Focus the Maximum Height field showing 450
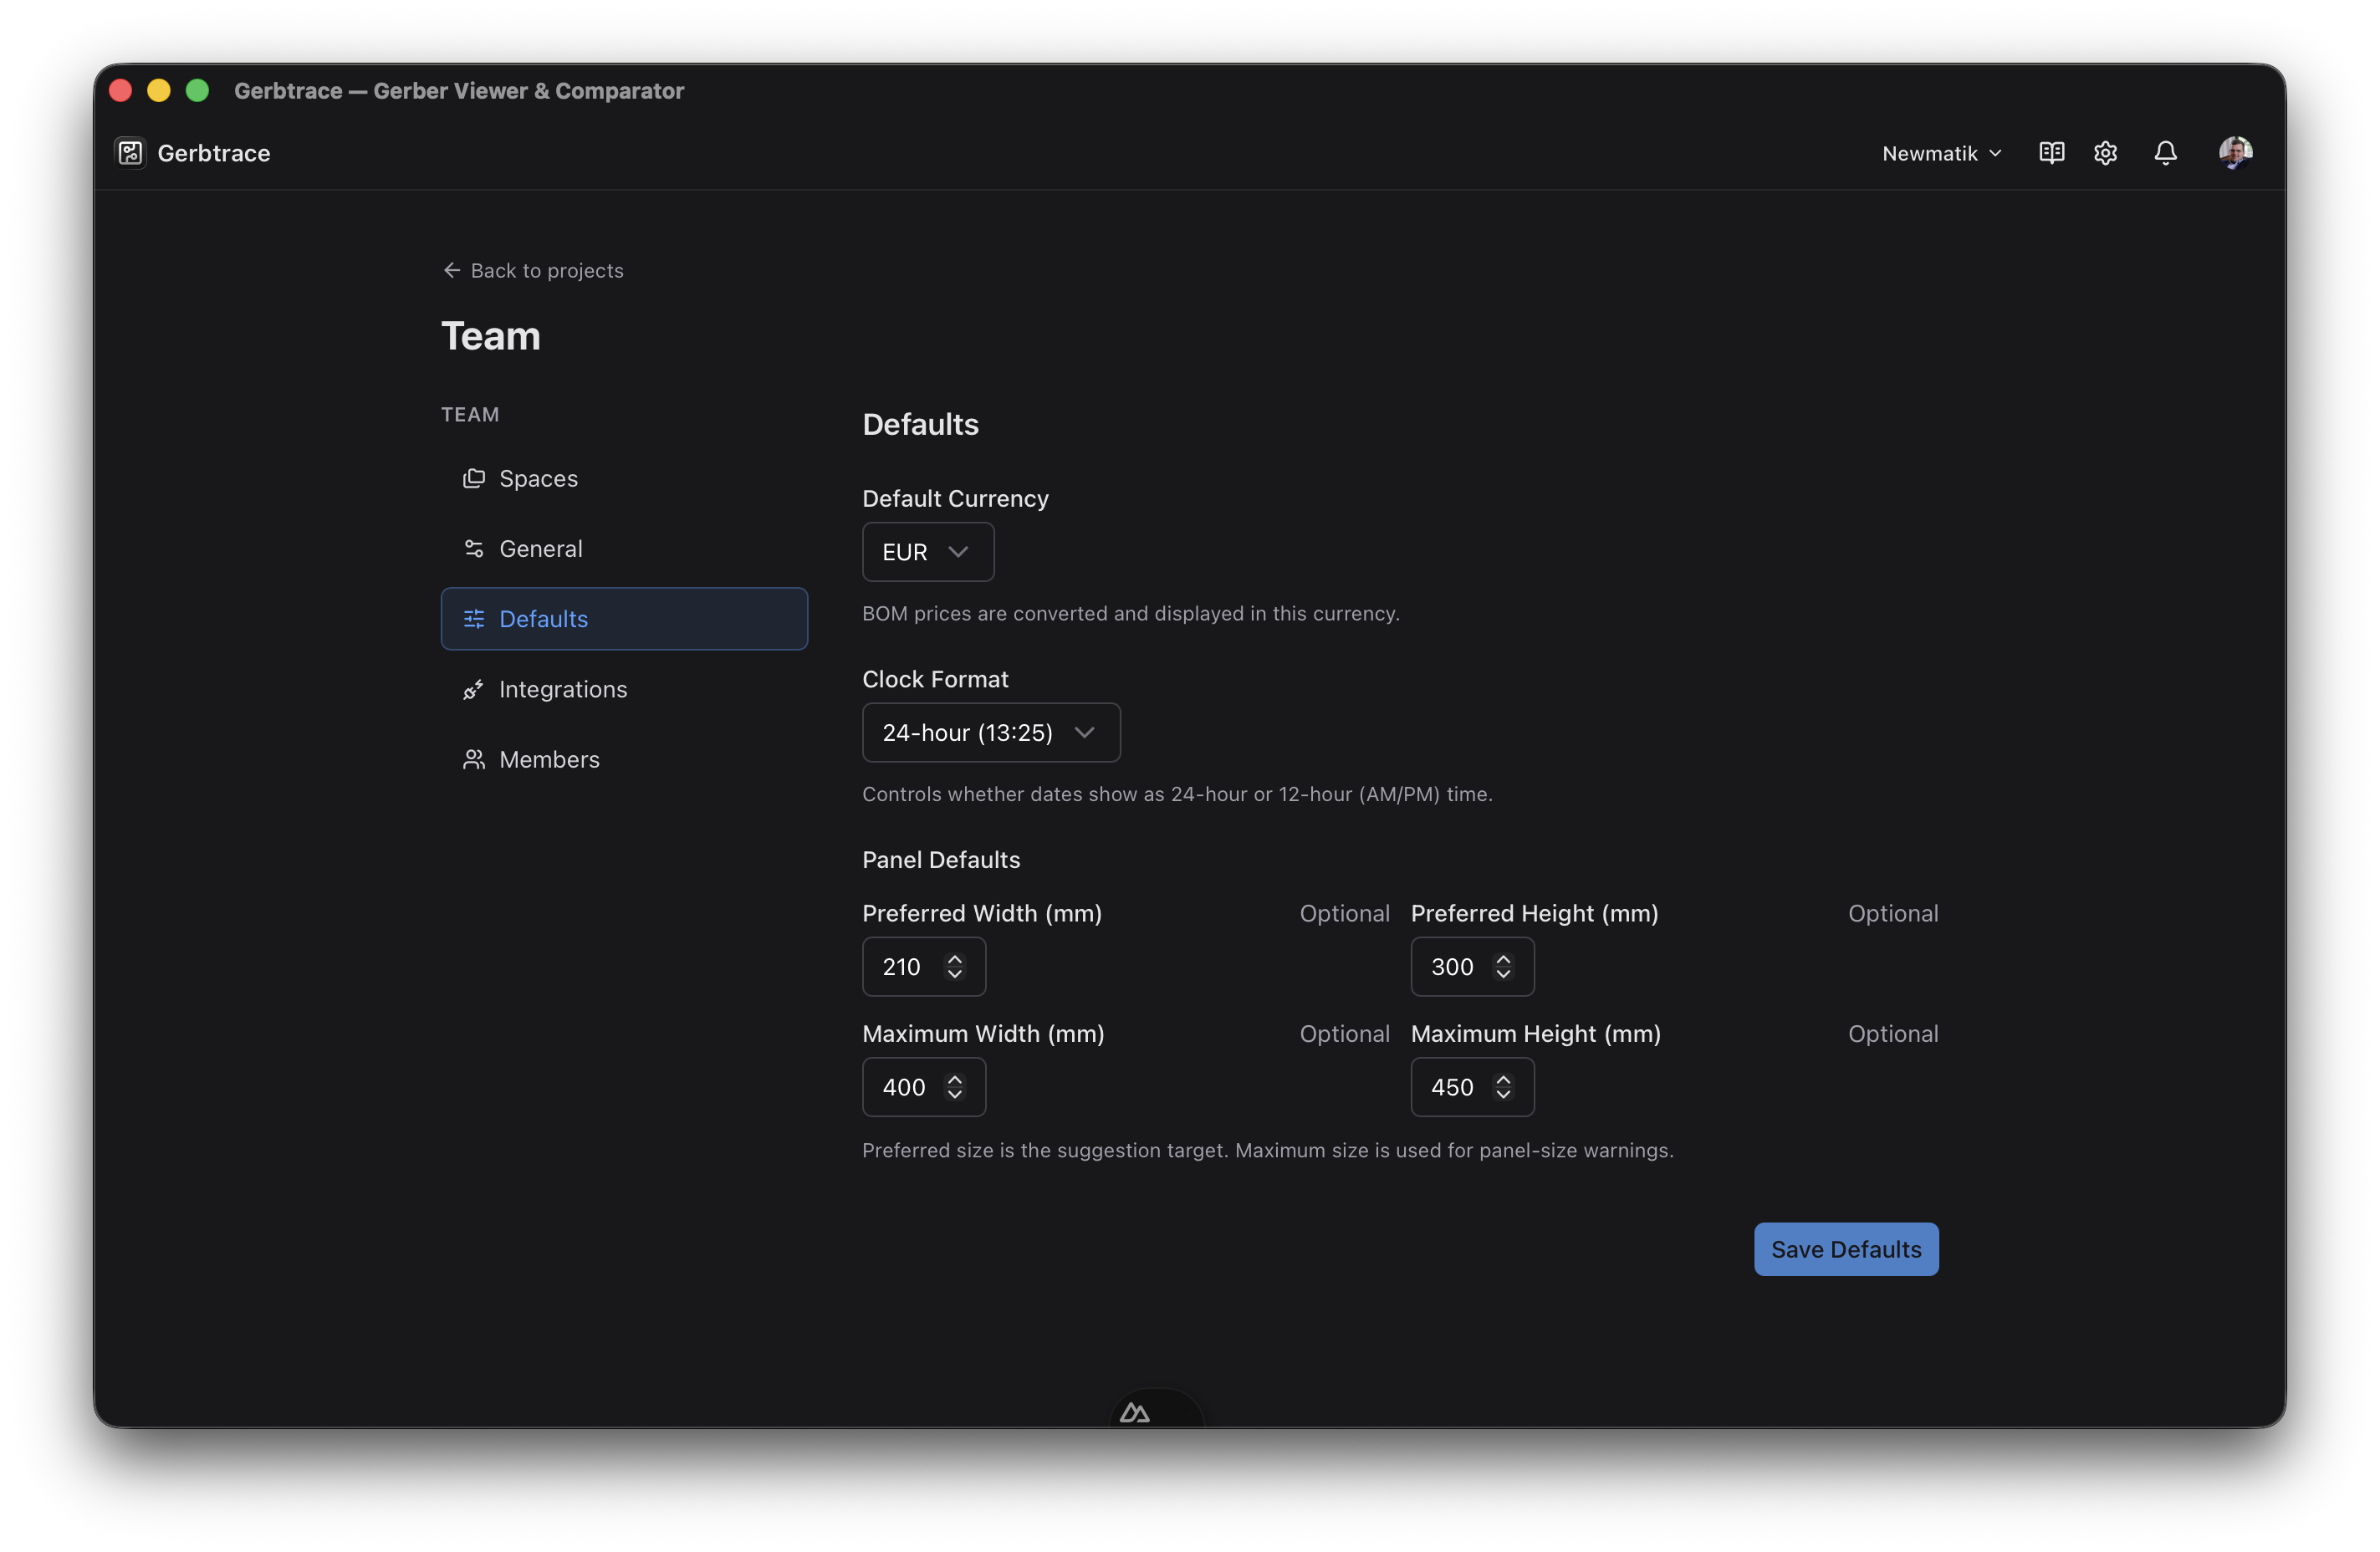2380x1552 pixels. [x=1472, y=1087]
